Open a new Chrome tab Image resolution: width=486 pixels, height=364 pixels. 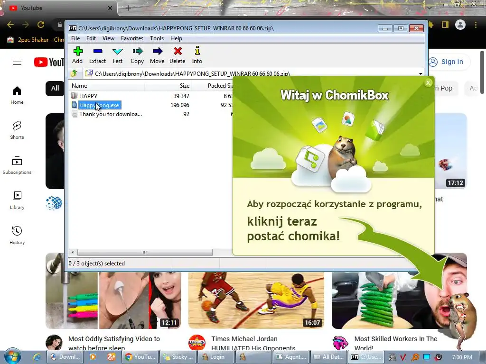(x=128, y=8)
